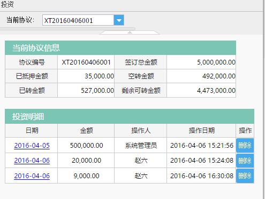Click the 日期 column header
The height and width of the screenshot is (199, 265).
click(32, 131)
